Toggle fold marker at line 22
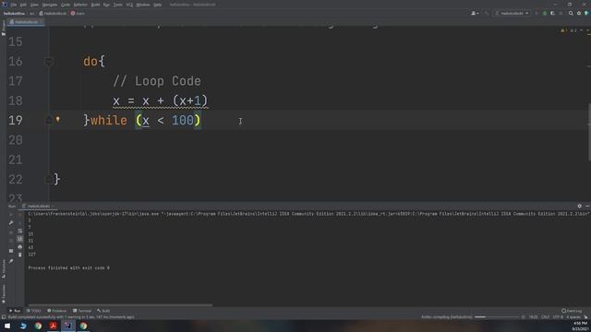 [49, 179]
